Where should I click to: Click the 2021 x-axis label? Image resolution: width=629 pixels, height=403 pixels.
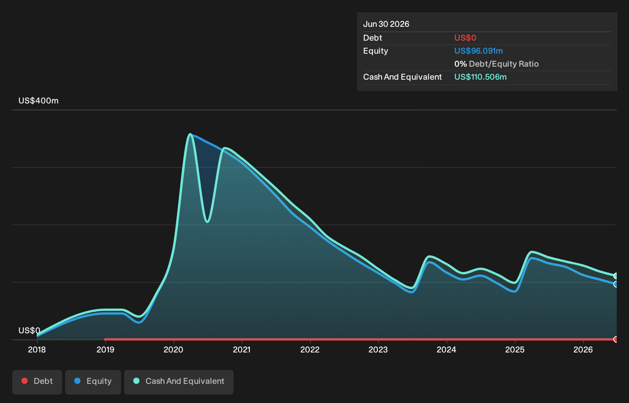click(242, 350)
